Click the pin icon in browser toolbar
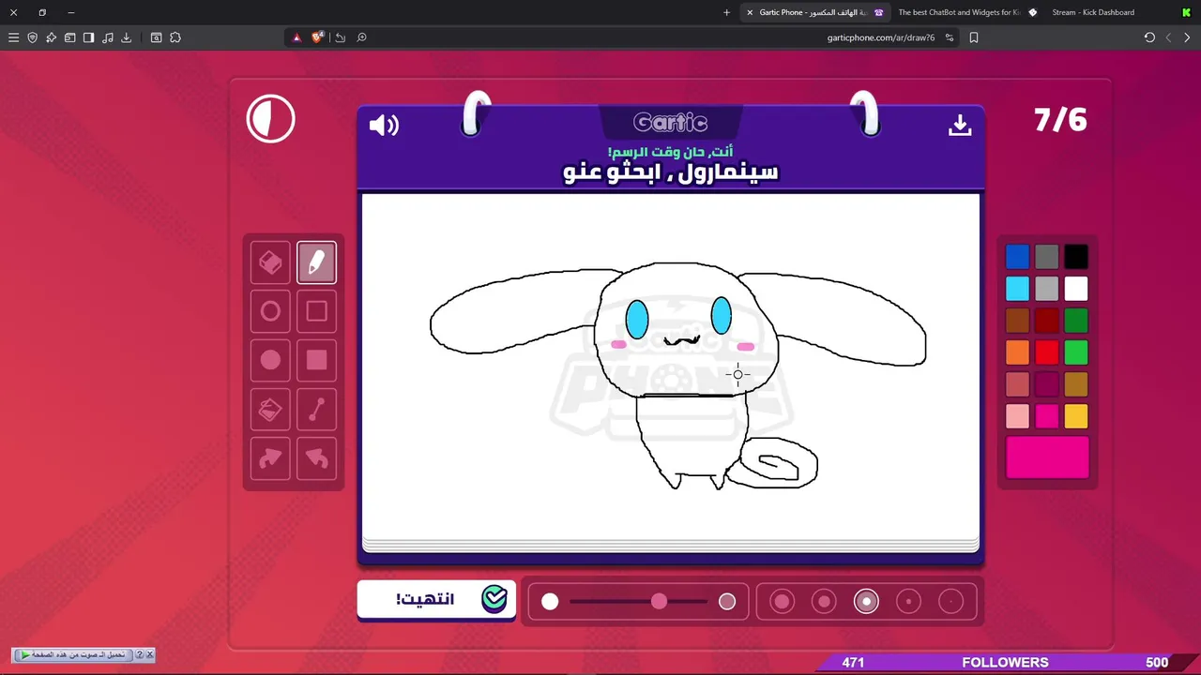The image size is (1201, 675). (x=51, y=37)
